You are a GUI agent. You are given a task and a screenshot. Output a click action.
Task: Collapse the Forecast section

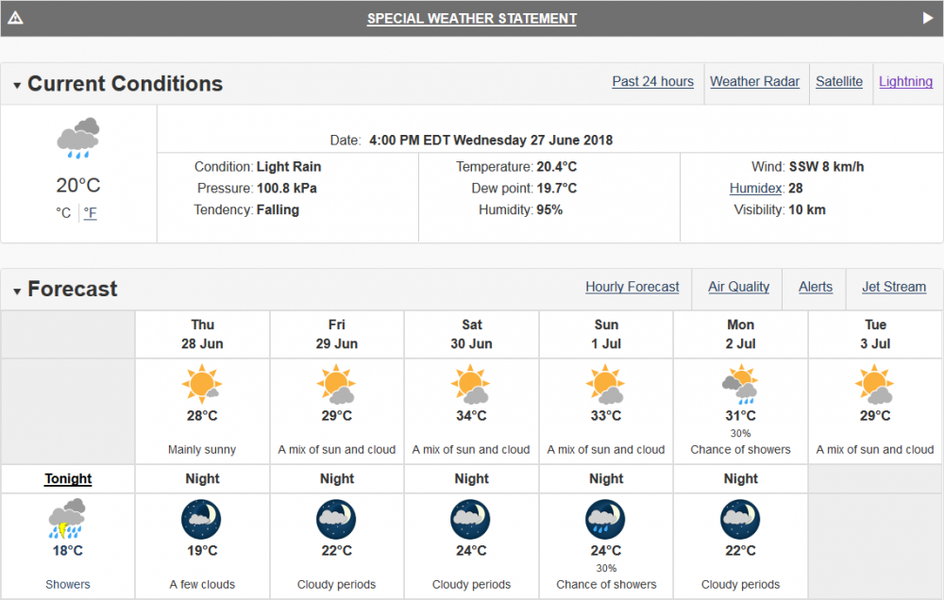click(16, 290)
